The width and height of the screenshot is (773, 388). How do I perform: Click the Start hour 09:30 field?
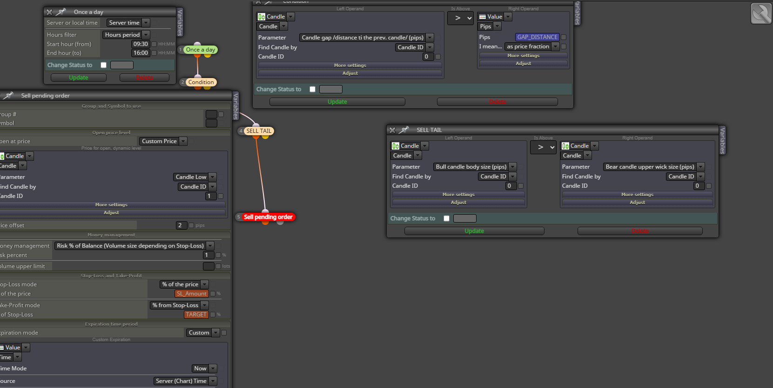click(141, 44)
